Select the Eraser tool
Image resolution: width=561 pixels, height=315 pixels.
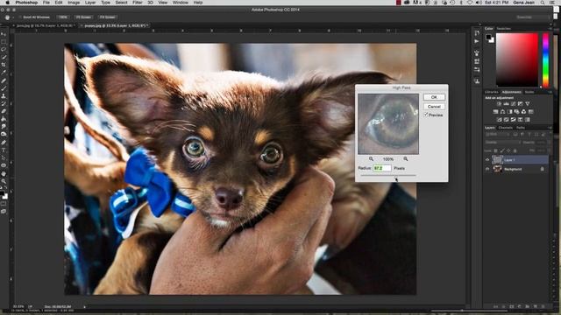pyautogui.click(x=4, y=111)
